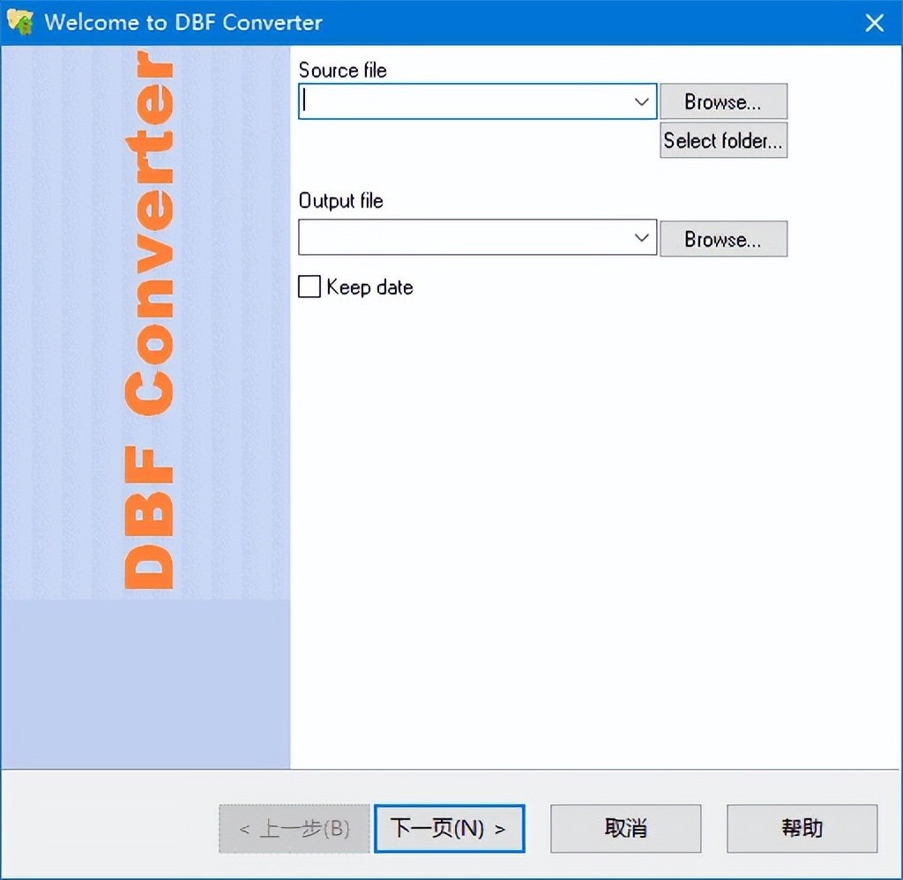Click the 取消 cancel button
Image resolution: width=903 pixels, height=880 pixels.
point(625,828)
